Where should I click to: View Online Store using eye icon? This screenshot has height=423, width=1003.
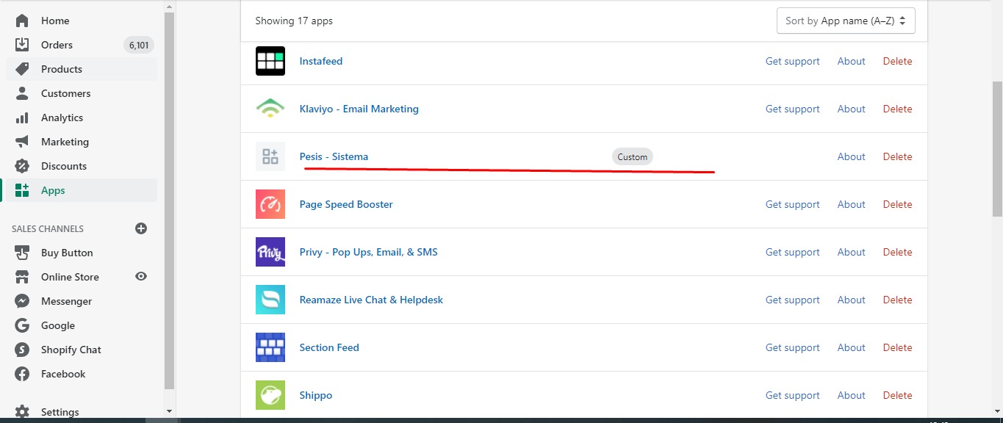coord(141,277)
